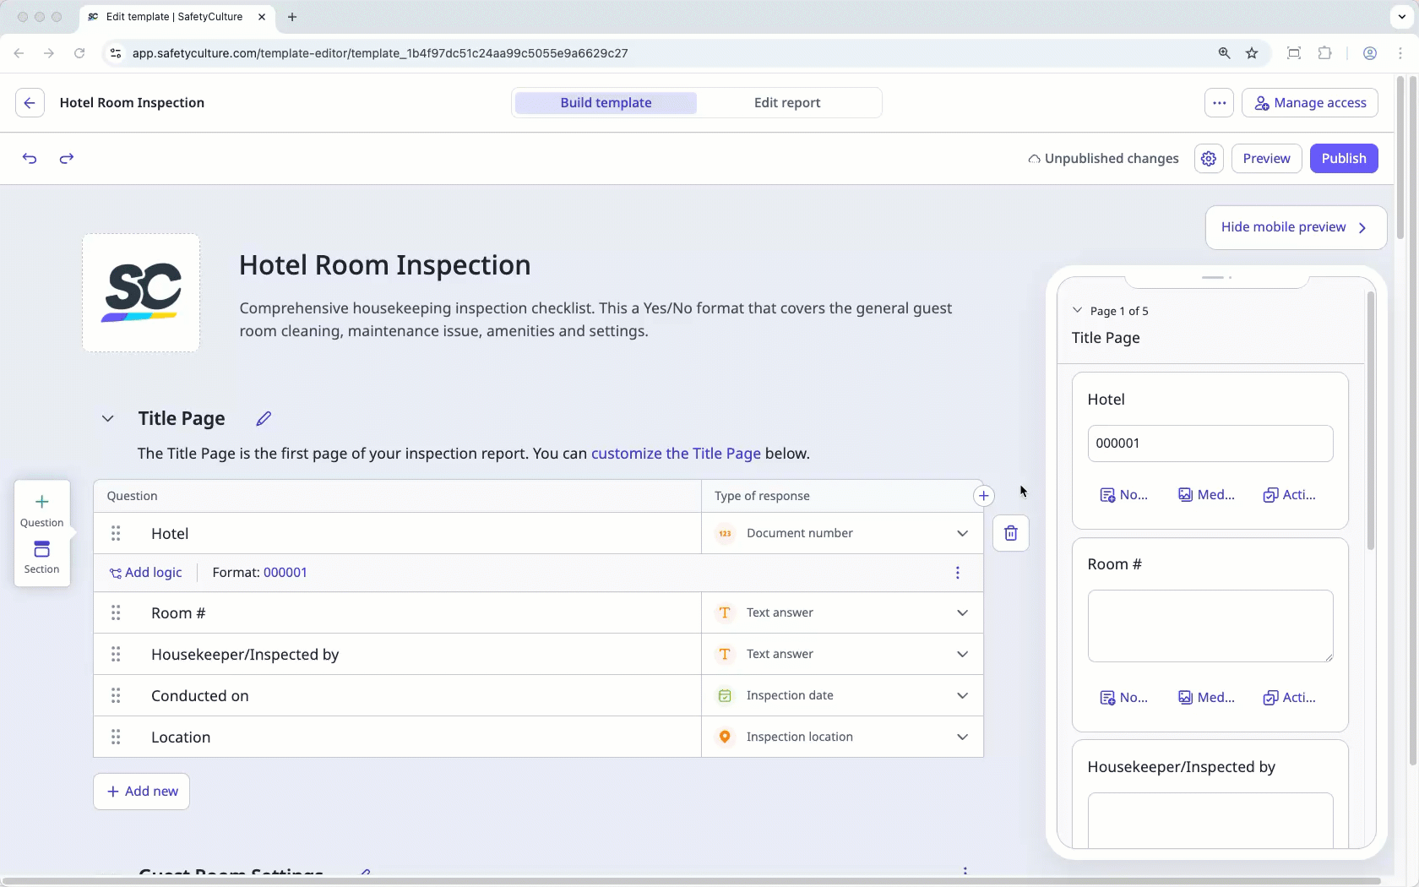Click the plus circle icon on table header
The width and height of the screenshot is (1419, 887).
[x=983, y=496]
